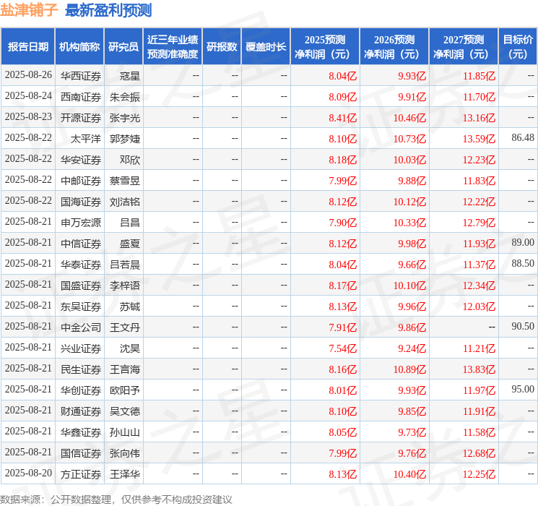Select the 覆盖时长 column header
Screen dimensions: 538x506
click(x=266, y=46)
